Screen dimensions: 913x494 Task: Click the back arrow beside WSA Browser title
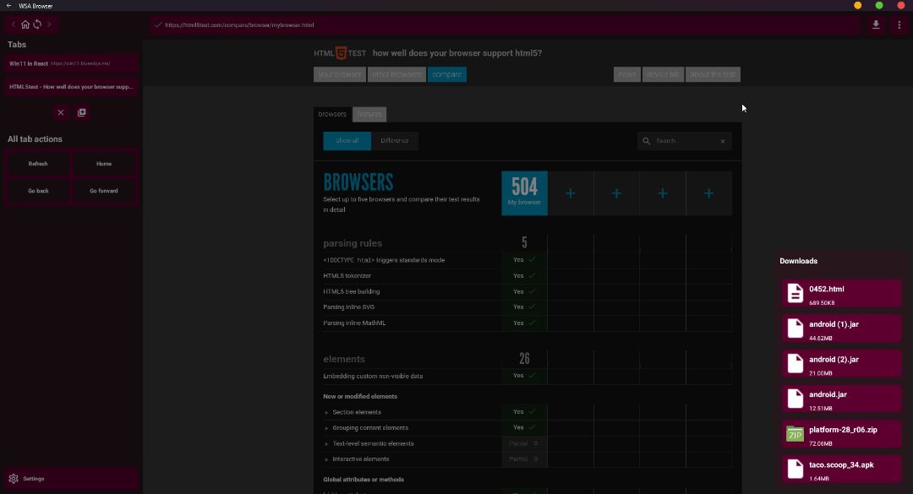click(8, 6)
